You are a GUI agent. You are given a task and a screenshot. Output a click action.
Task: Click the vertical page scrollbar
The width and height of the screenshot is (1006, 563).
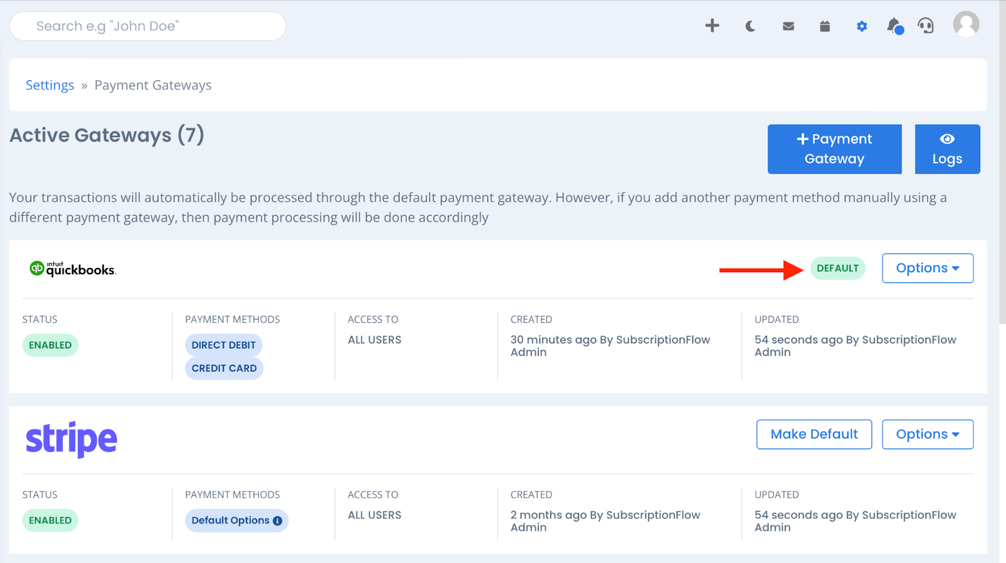point(1002,162)
